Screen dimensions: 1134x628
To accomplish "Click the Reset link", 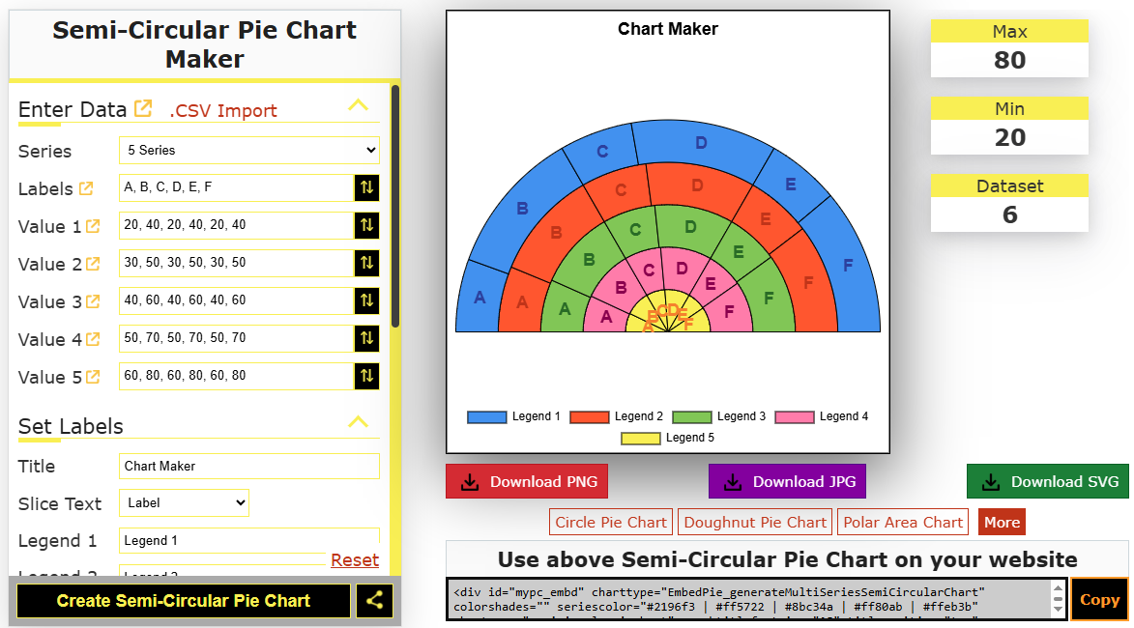I will [x=355, y=559].
